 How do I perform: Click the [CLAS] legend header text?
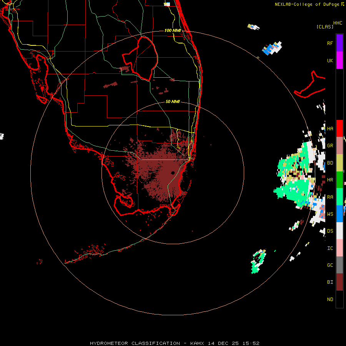point(325,27)
